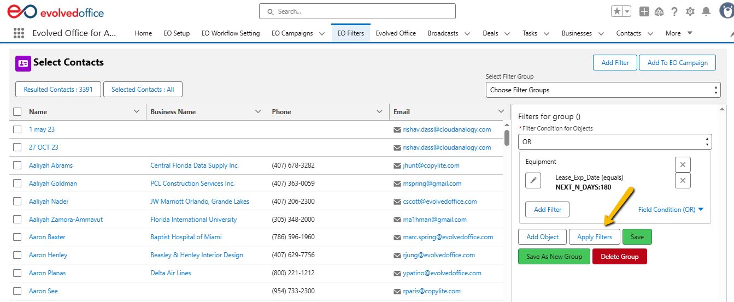Click the envelope icon beside rparis@copylite.com
734x302 pixels.
(x=397, y=291)
